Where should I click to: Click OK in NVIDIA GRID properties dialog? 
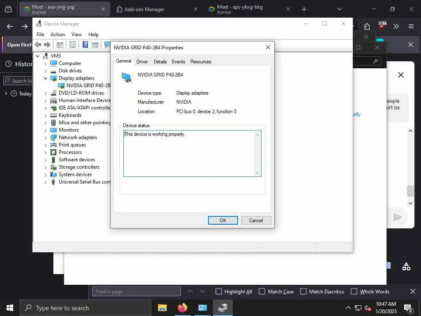pyautogui.click(x=223, y=221)
